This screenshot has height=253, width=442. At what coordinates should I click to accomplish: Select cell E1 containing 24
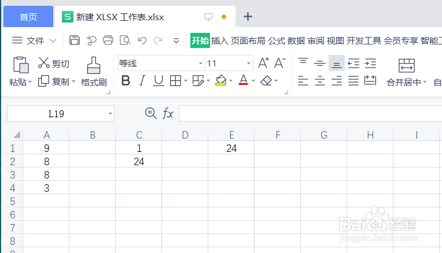(231, 148)
